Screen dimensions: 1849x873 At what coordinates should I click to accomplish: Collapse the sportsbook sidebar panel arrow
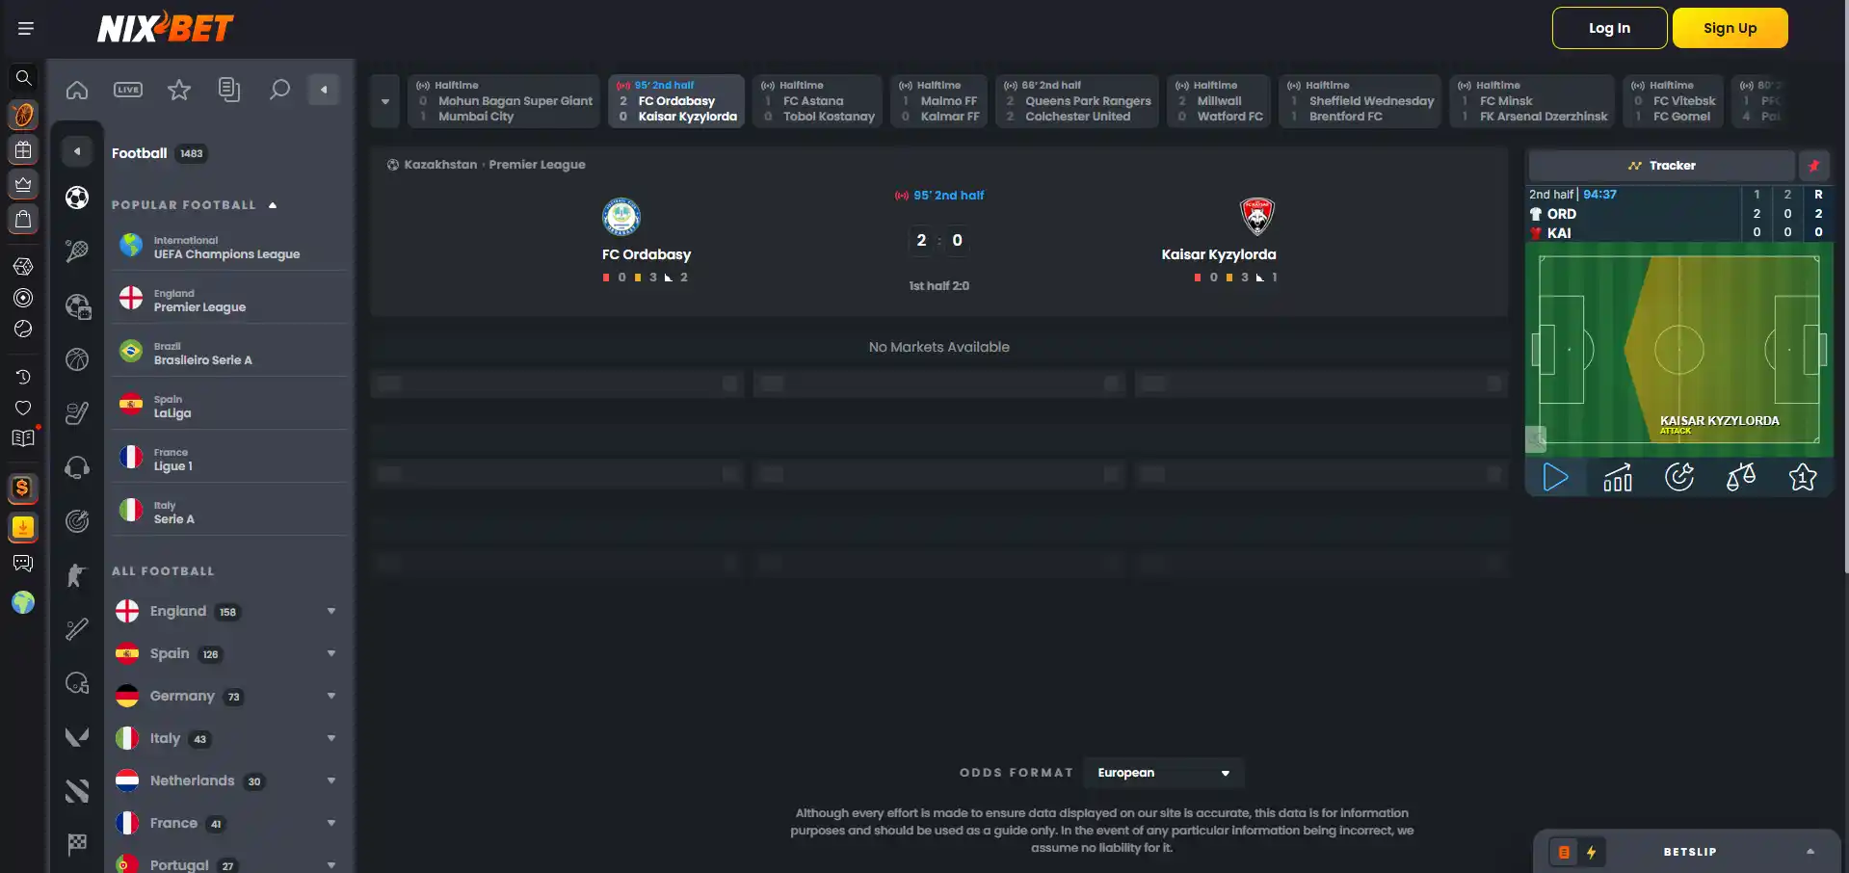(324, 90)
